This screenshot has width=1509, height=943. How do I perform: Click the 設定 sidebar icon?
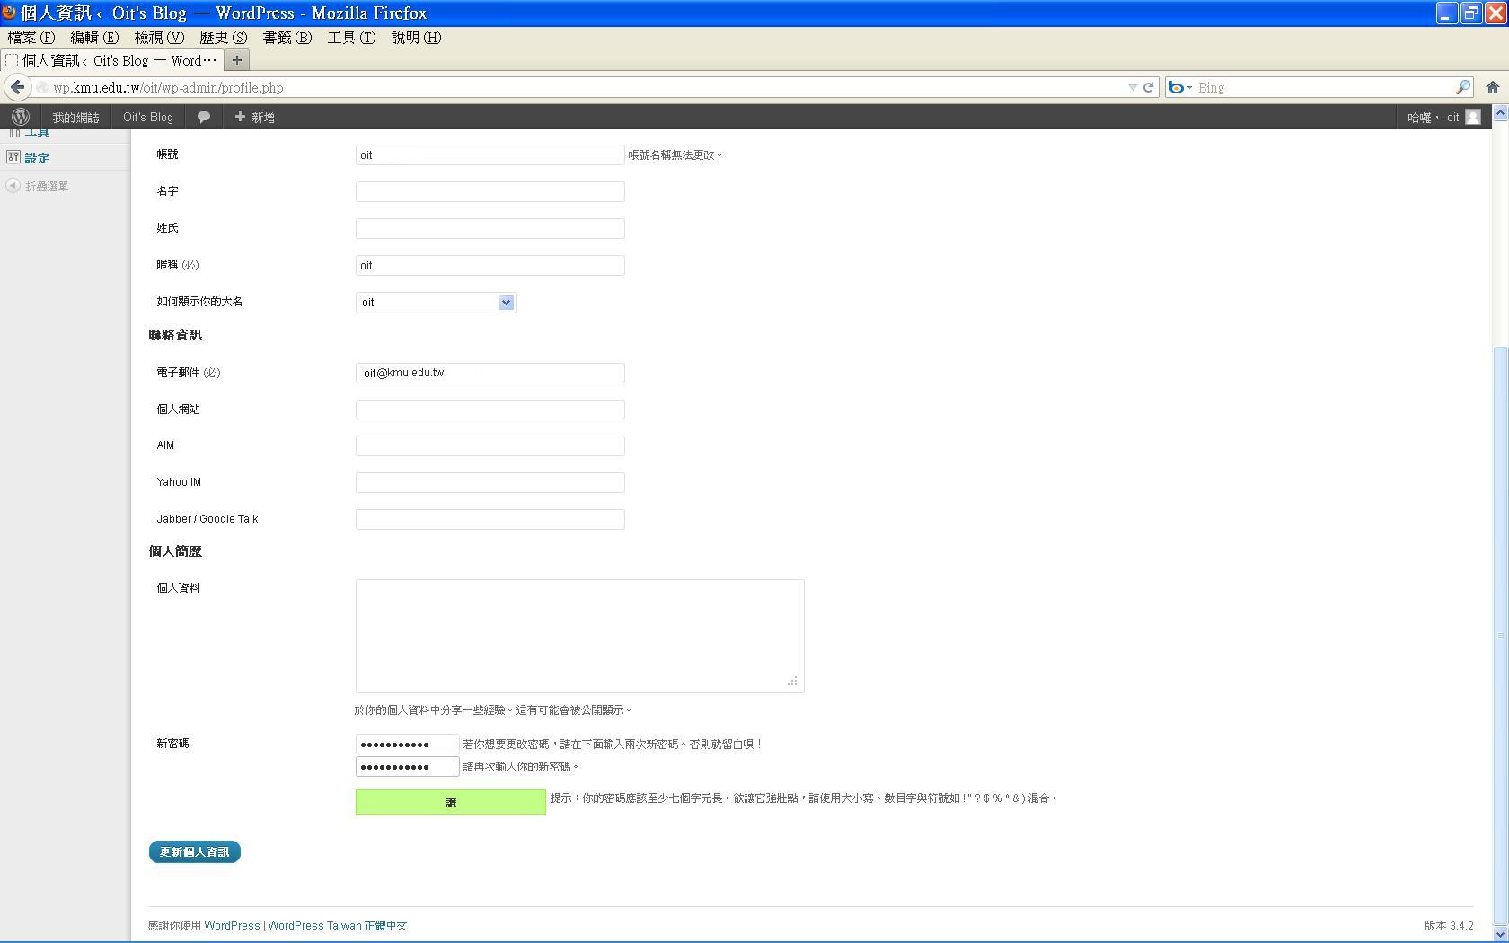pyautogui.click(x=13, y=156)
